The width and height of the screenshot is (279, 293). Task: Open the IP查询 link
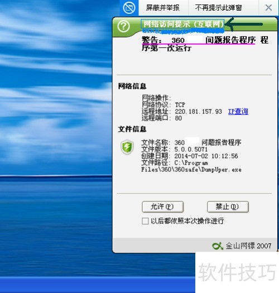tap(238, 112)
